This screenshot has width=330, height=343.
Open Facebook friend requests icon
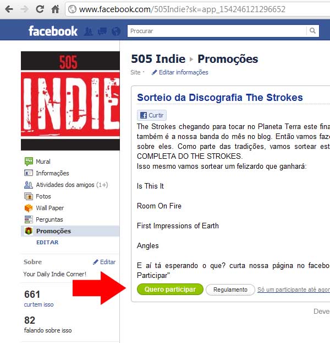[x=89, y=31]
